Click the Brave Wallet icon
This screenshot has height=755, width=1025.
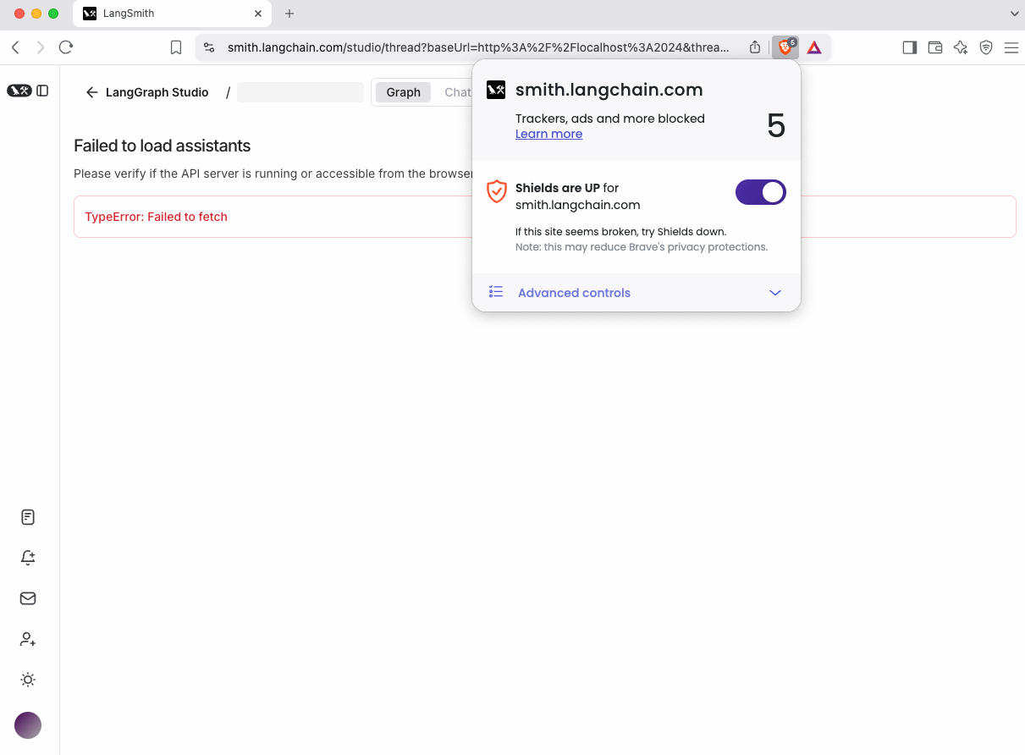934,47
